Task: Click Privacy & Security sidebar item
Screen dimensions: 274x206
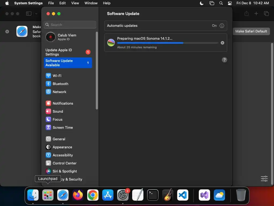Action: (68, 179)
